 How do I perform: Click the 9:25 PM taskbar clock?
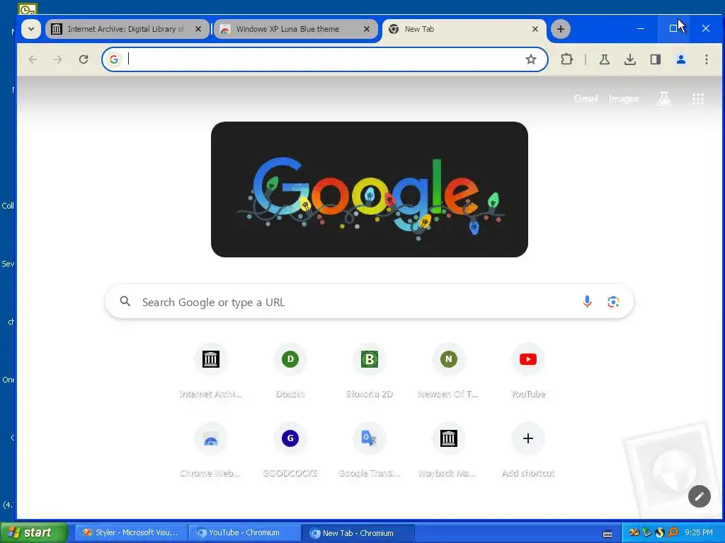[699, 532]
